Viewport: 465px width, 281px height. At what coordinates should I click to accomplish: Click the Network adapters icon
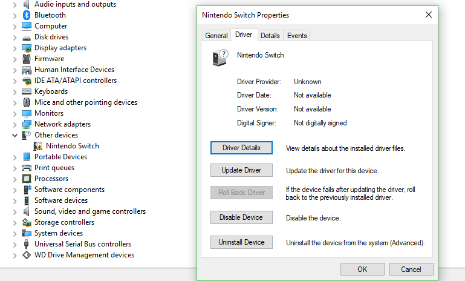[x=27, y=124]
